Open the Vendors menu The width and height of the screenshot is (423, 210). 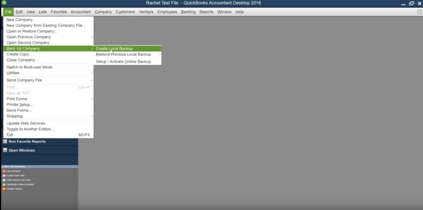(146, 12)
